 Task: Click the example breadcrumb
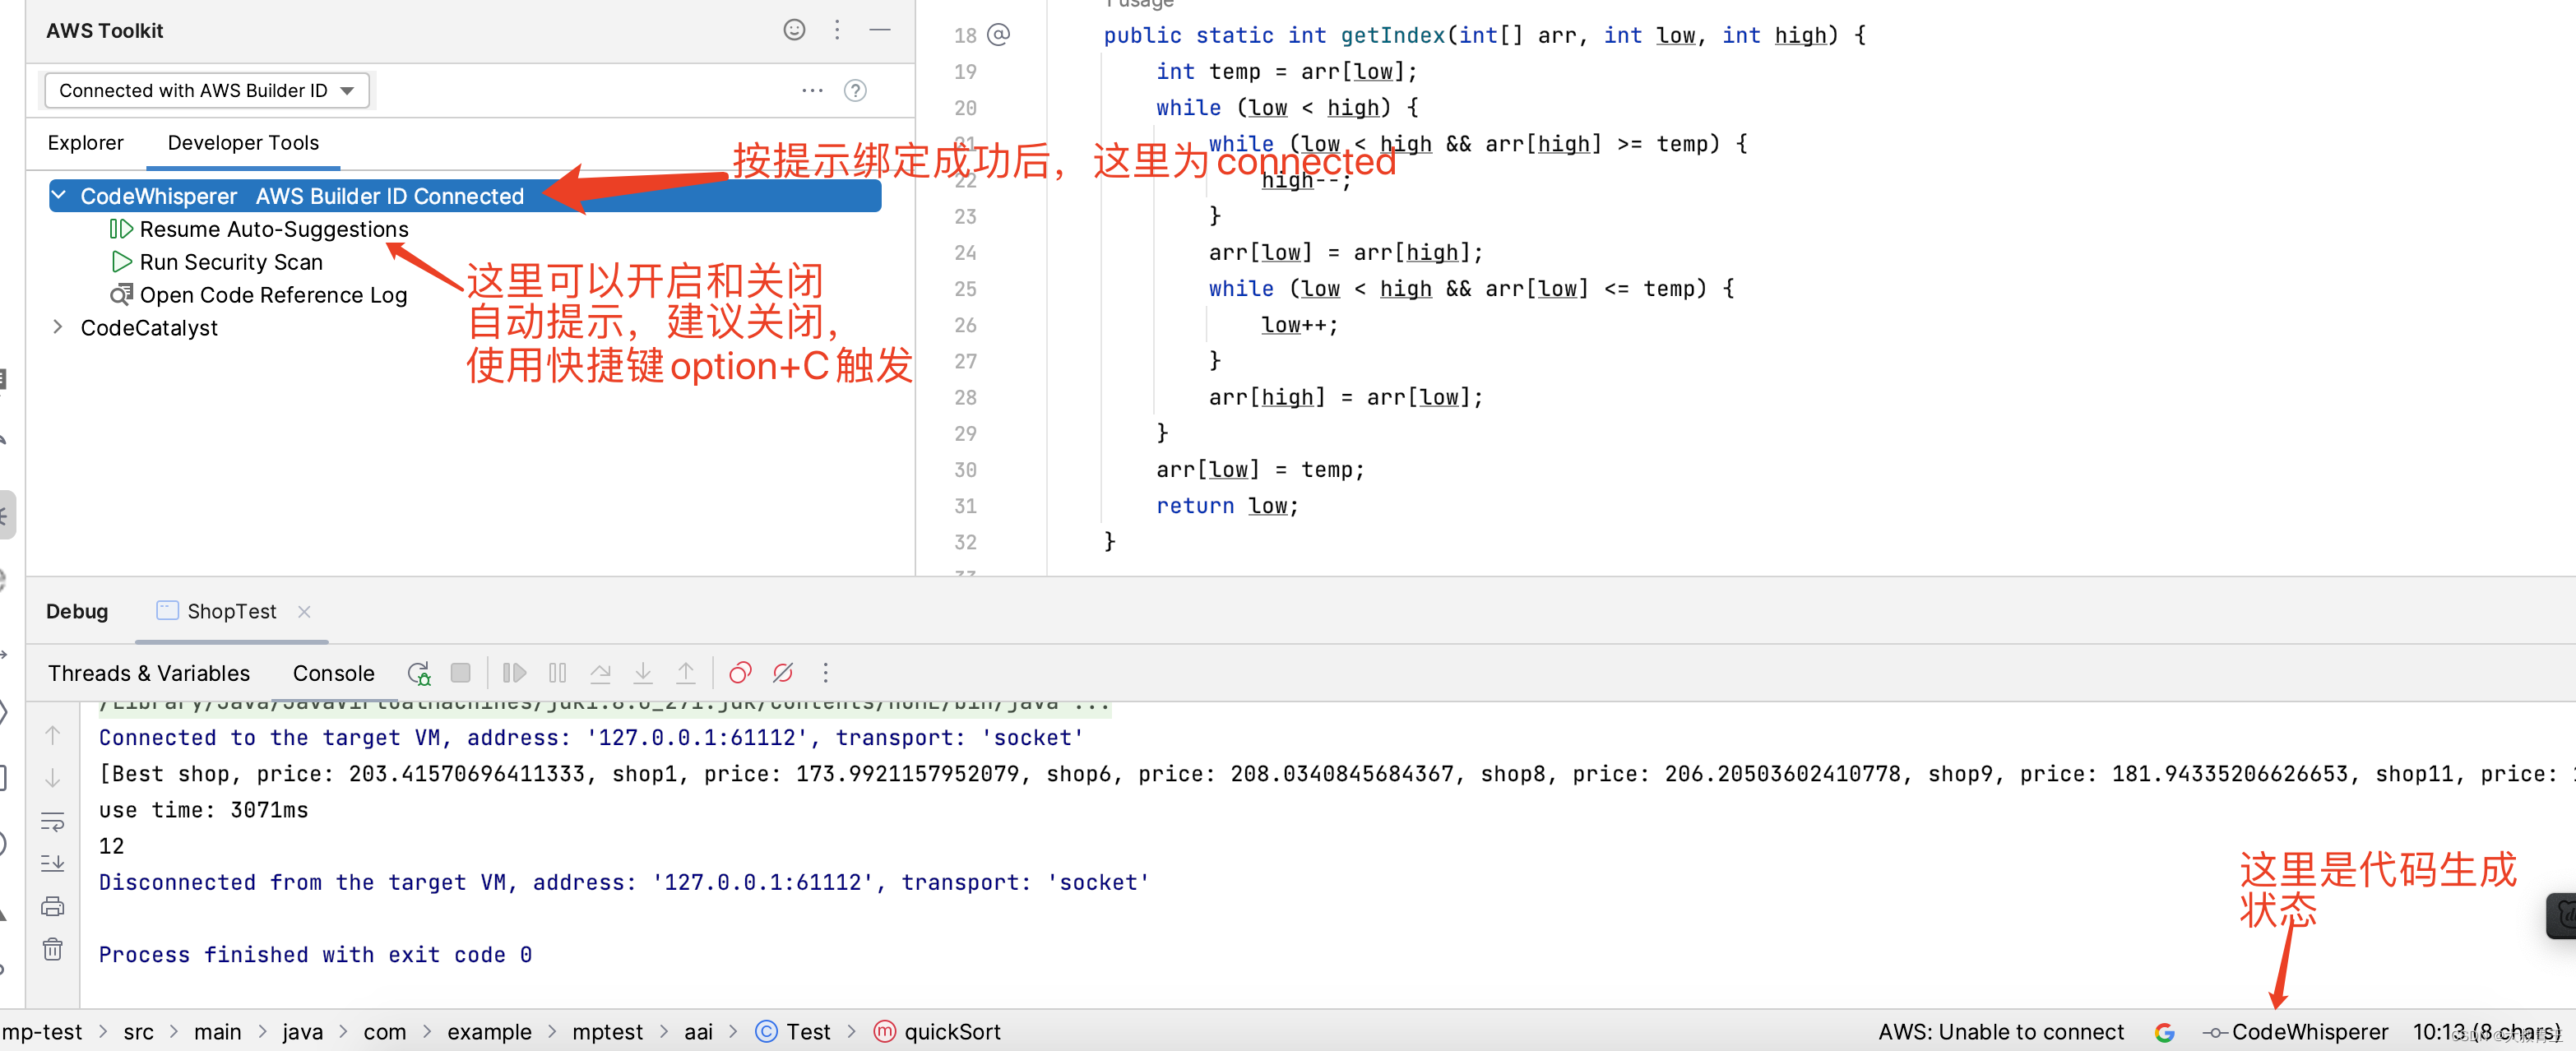pos(489,1032)
